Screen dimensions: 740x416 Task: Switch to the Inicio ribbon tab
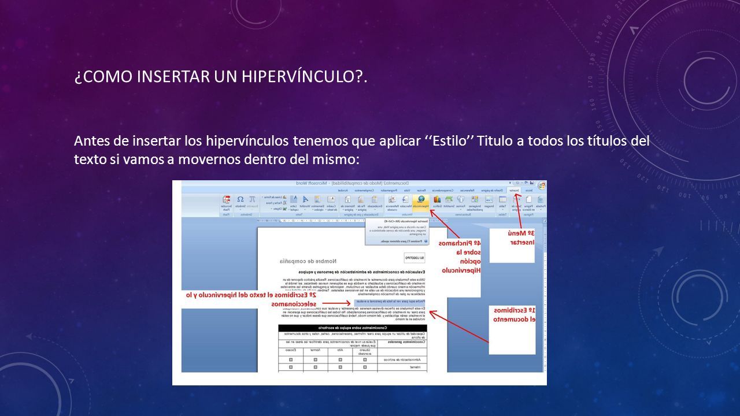pyautogui.click(x=529, y=190)
